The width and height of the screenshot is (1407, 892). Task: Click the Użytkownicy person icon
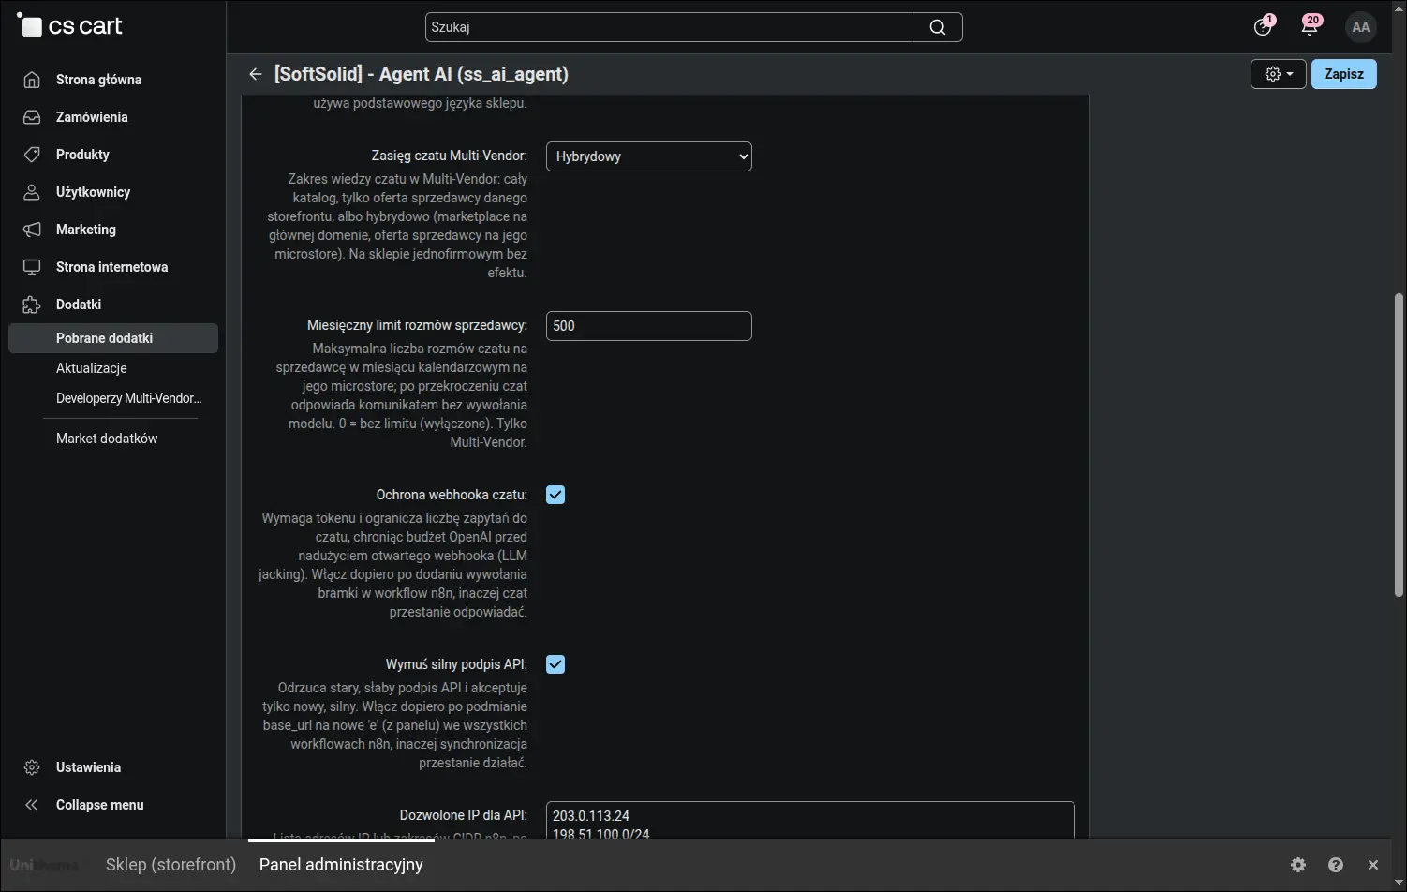(x=32, y=192)
